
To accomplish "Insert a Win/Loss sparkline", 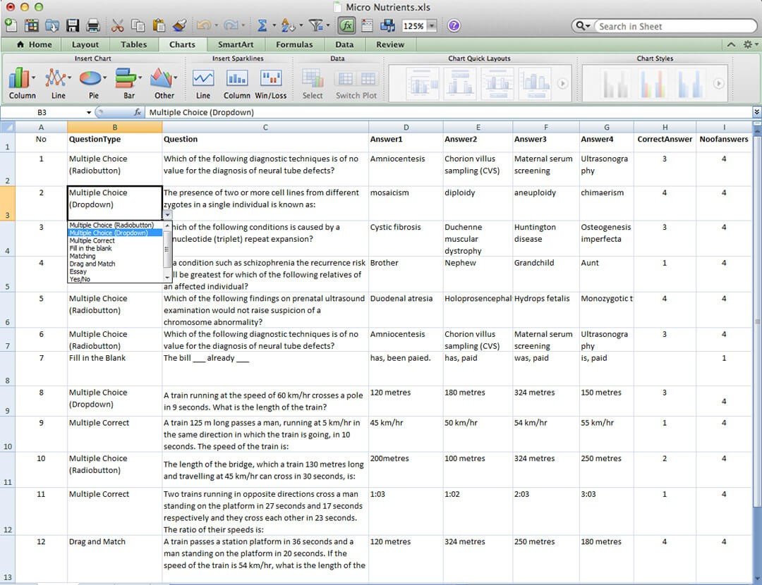I will (x=271, y=83).
